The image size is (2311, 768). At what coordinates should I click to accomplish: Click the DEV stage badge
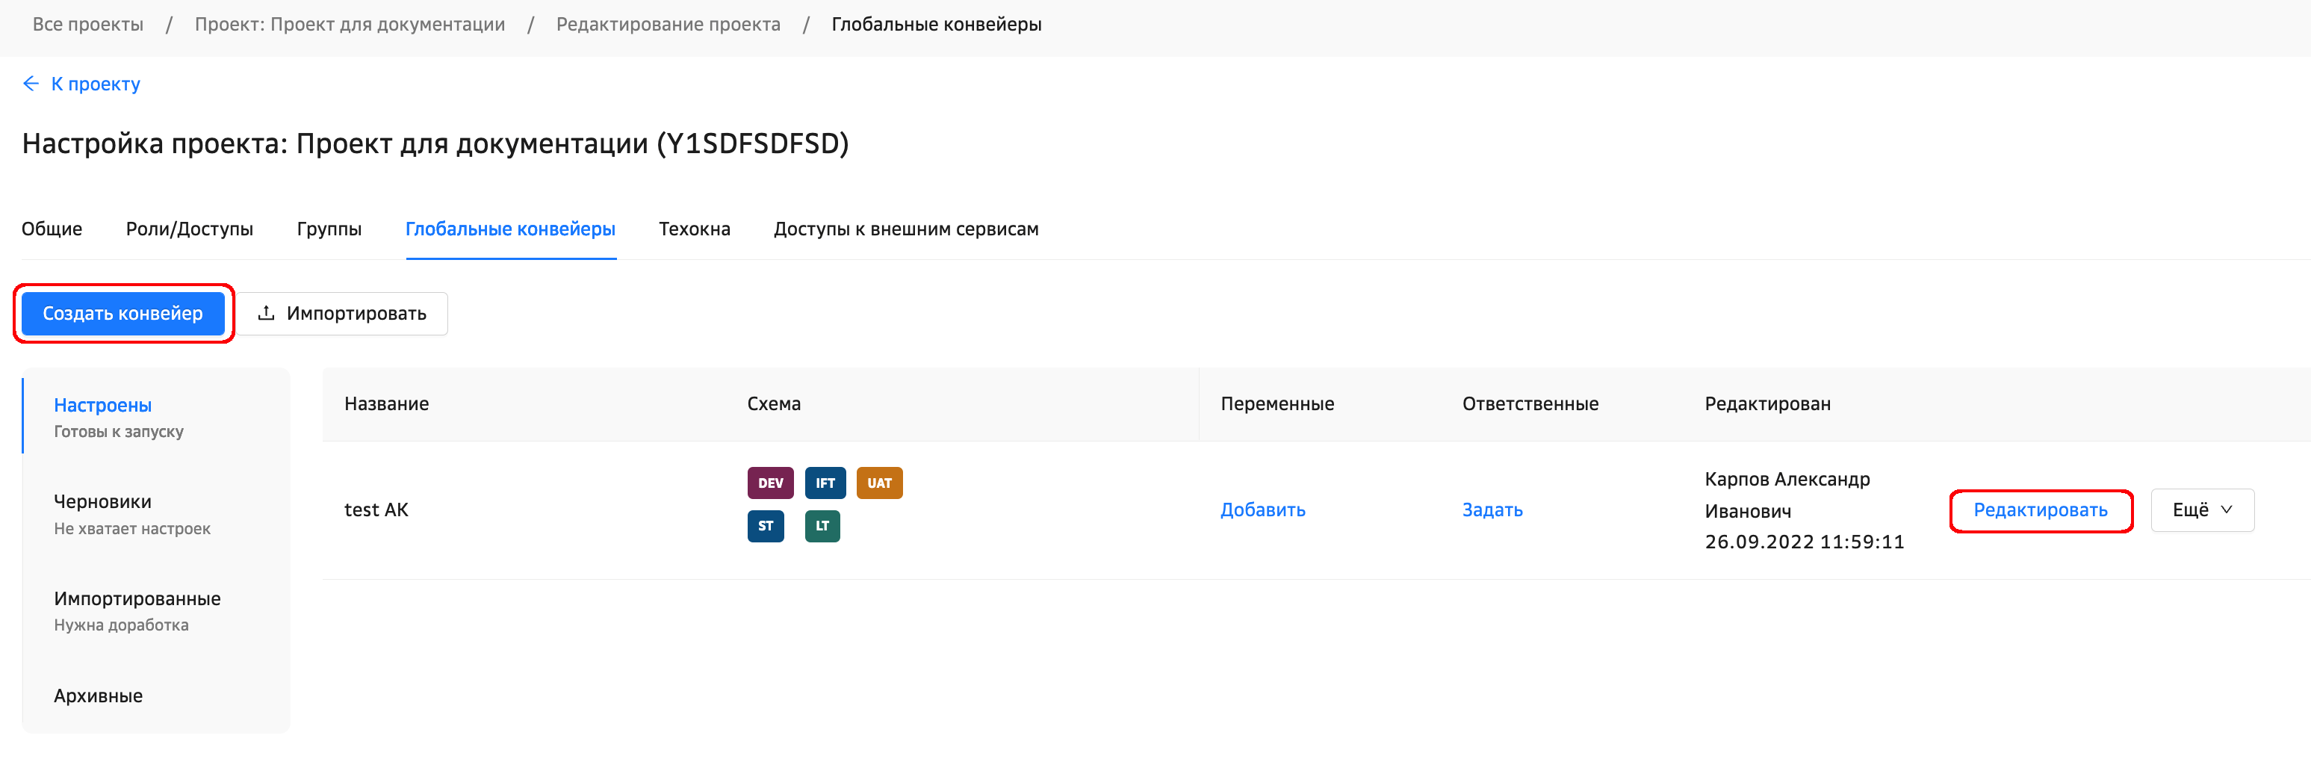[x=770, y=483]
